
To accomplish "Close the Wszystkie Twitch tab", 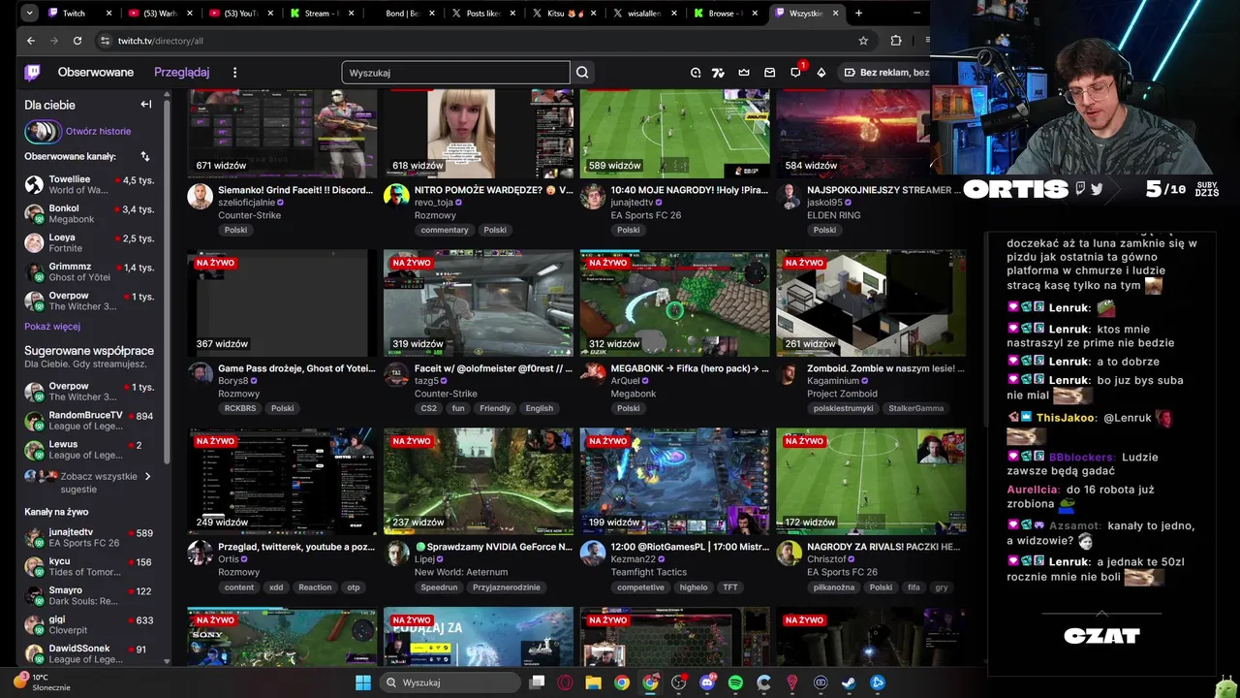I will pyautogui.click(x=835, y=14).
